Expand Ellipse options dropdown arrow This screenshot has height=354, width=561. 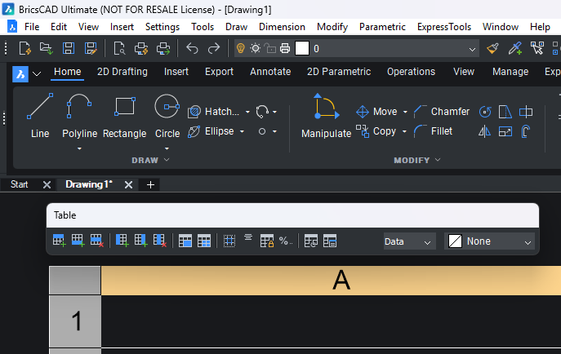tap(242, 131)
